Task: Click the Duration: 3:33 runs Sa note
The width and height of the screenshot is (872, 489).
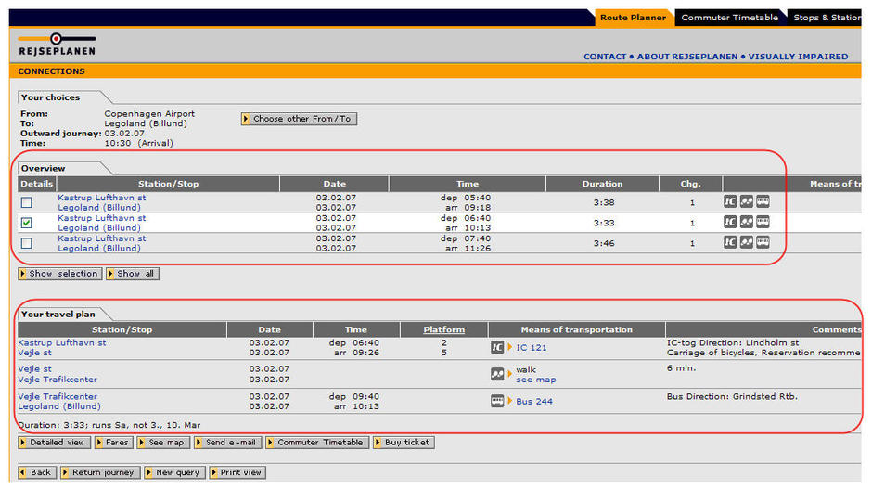Action: click(109, 425)
